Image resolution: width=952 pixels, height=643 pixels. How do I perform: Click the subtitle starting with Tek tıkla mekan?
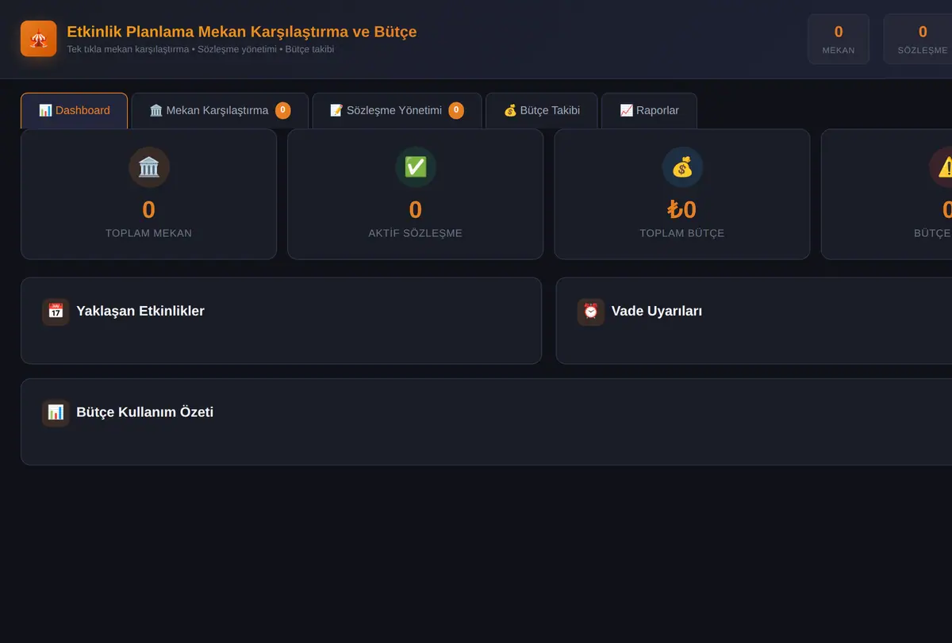click(201, 49)
